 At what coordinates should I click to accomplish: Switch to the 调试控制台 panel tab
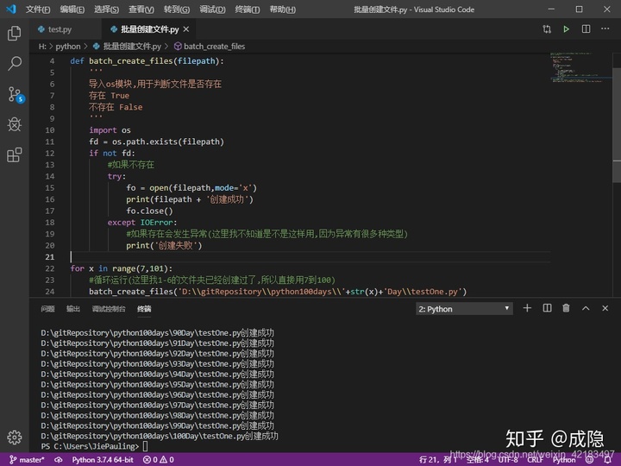pos(109,309)
